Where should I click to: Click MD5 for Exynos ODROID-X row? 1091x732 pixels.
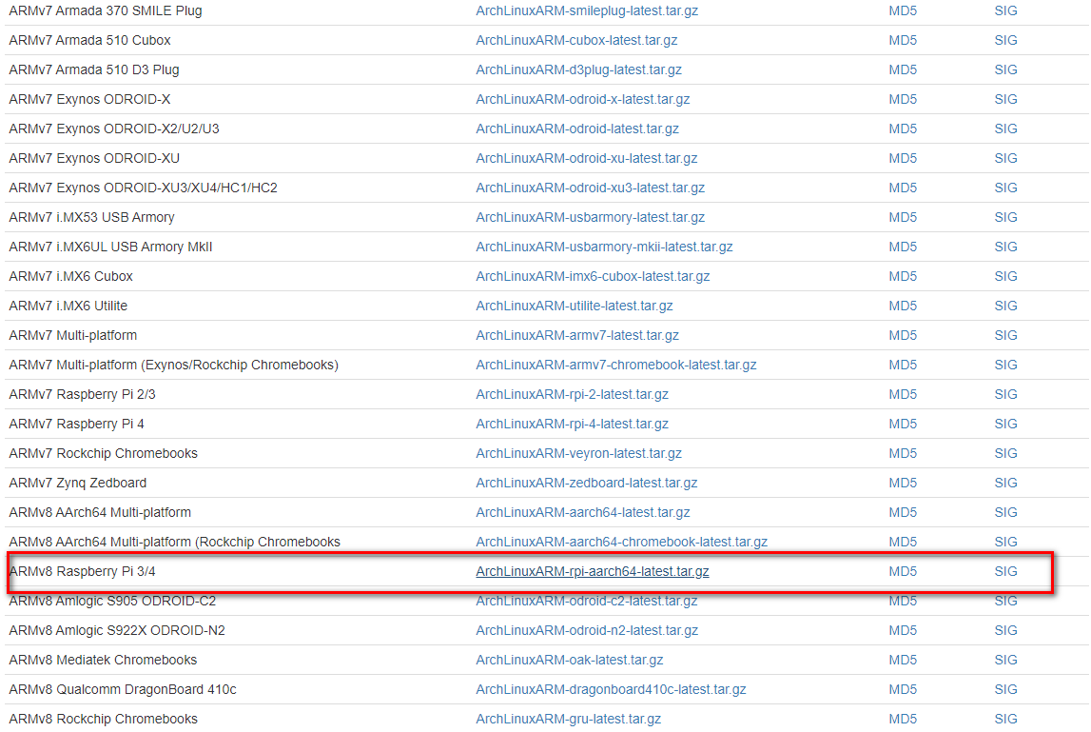(903, 99)
